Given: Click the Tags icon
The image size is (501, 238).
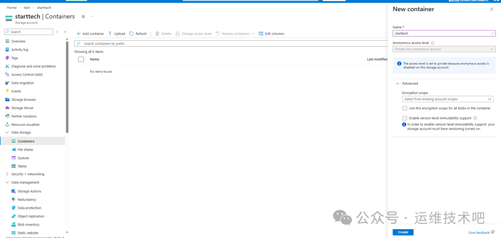Looking at the screenshot, I should click(x=7, y=58).
